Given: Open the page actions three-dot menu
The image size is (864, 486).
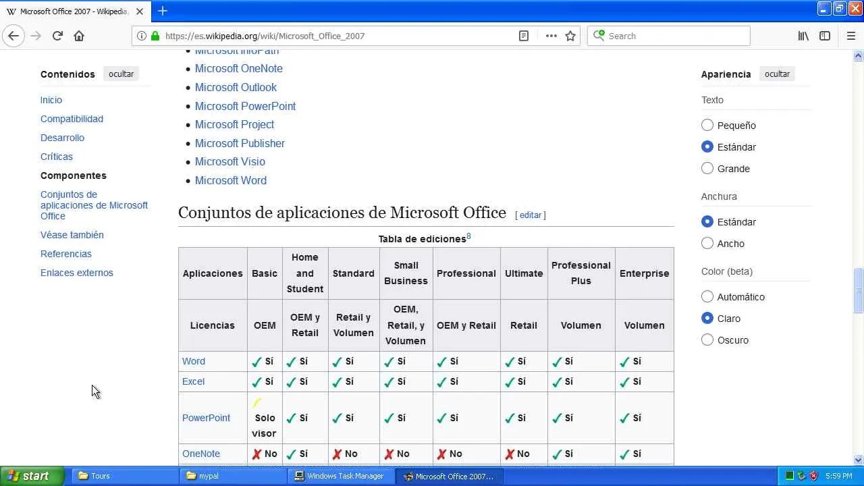Looking at the screenshot, I should [x=551, y=36].
